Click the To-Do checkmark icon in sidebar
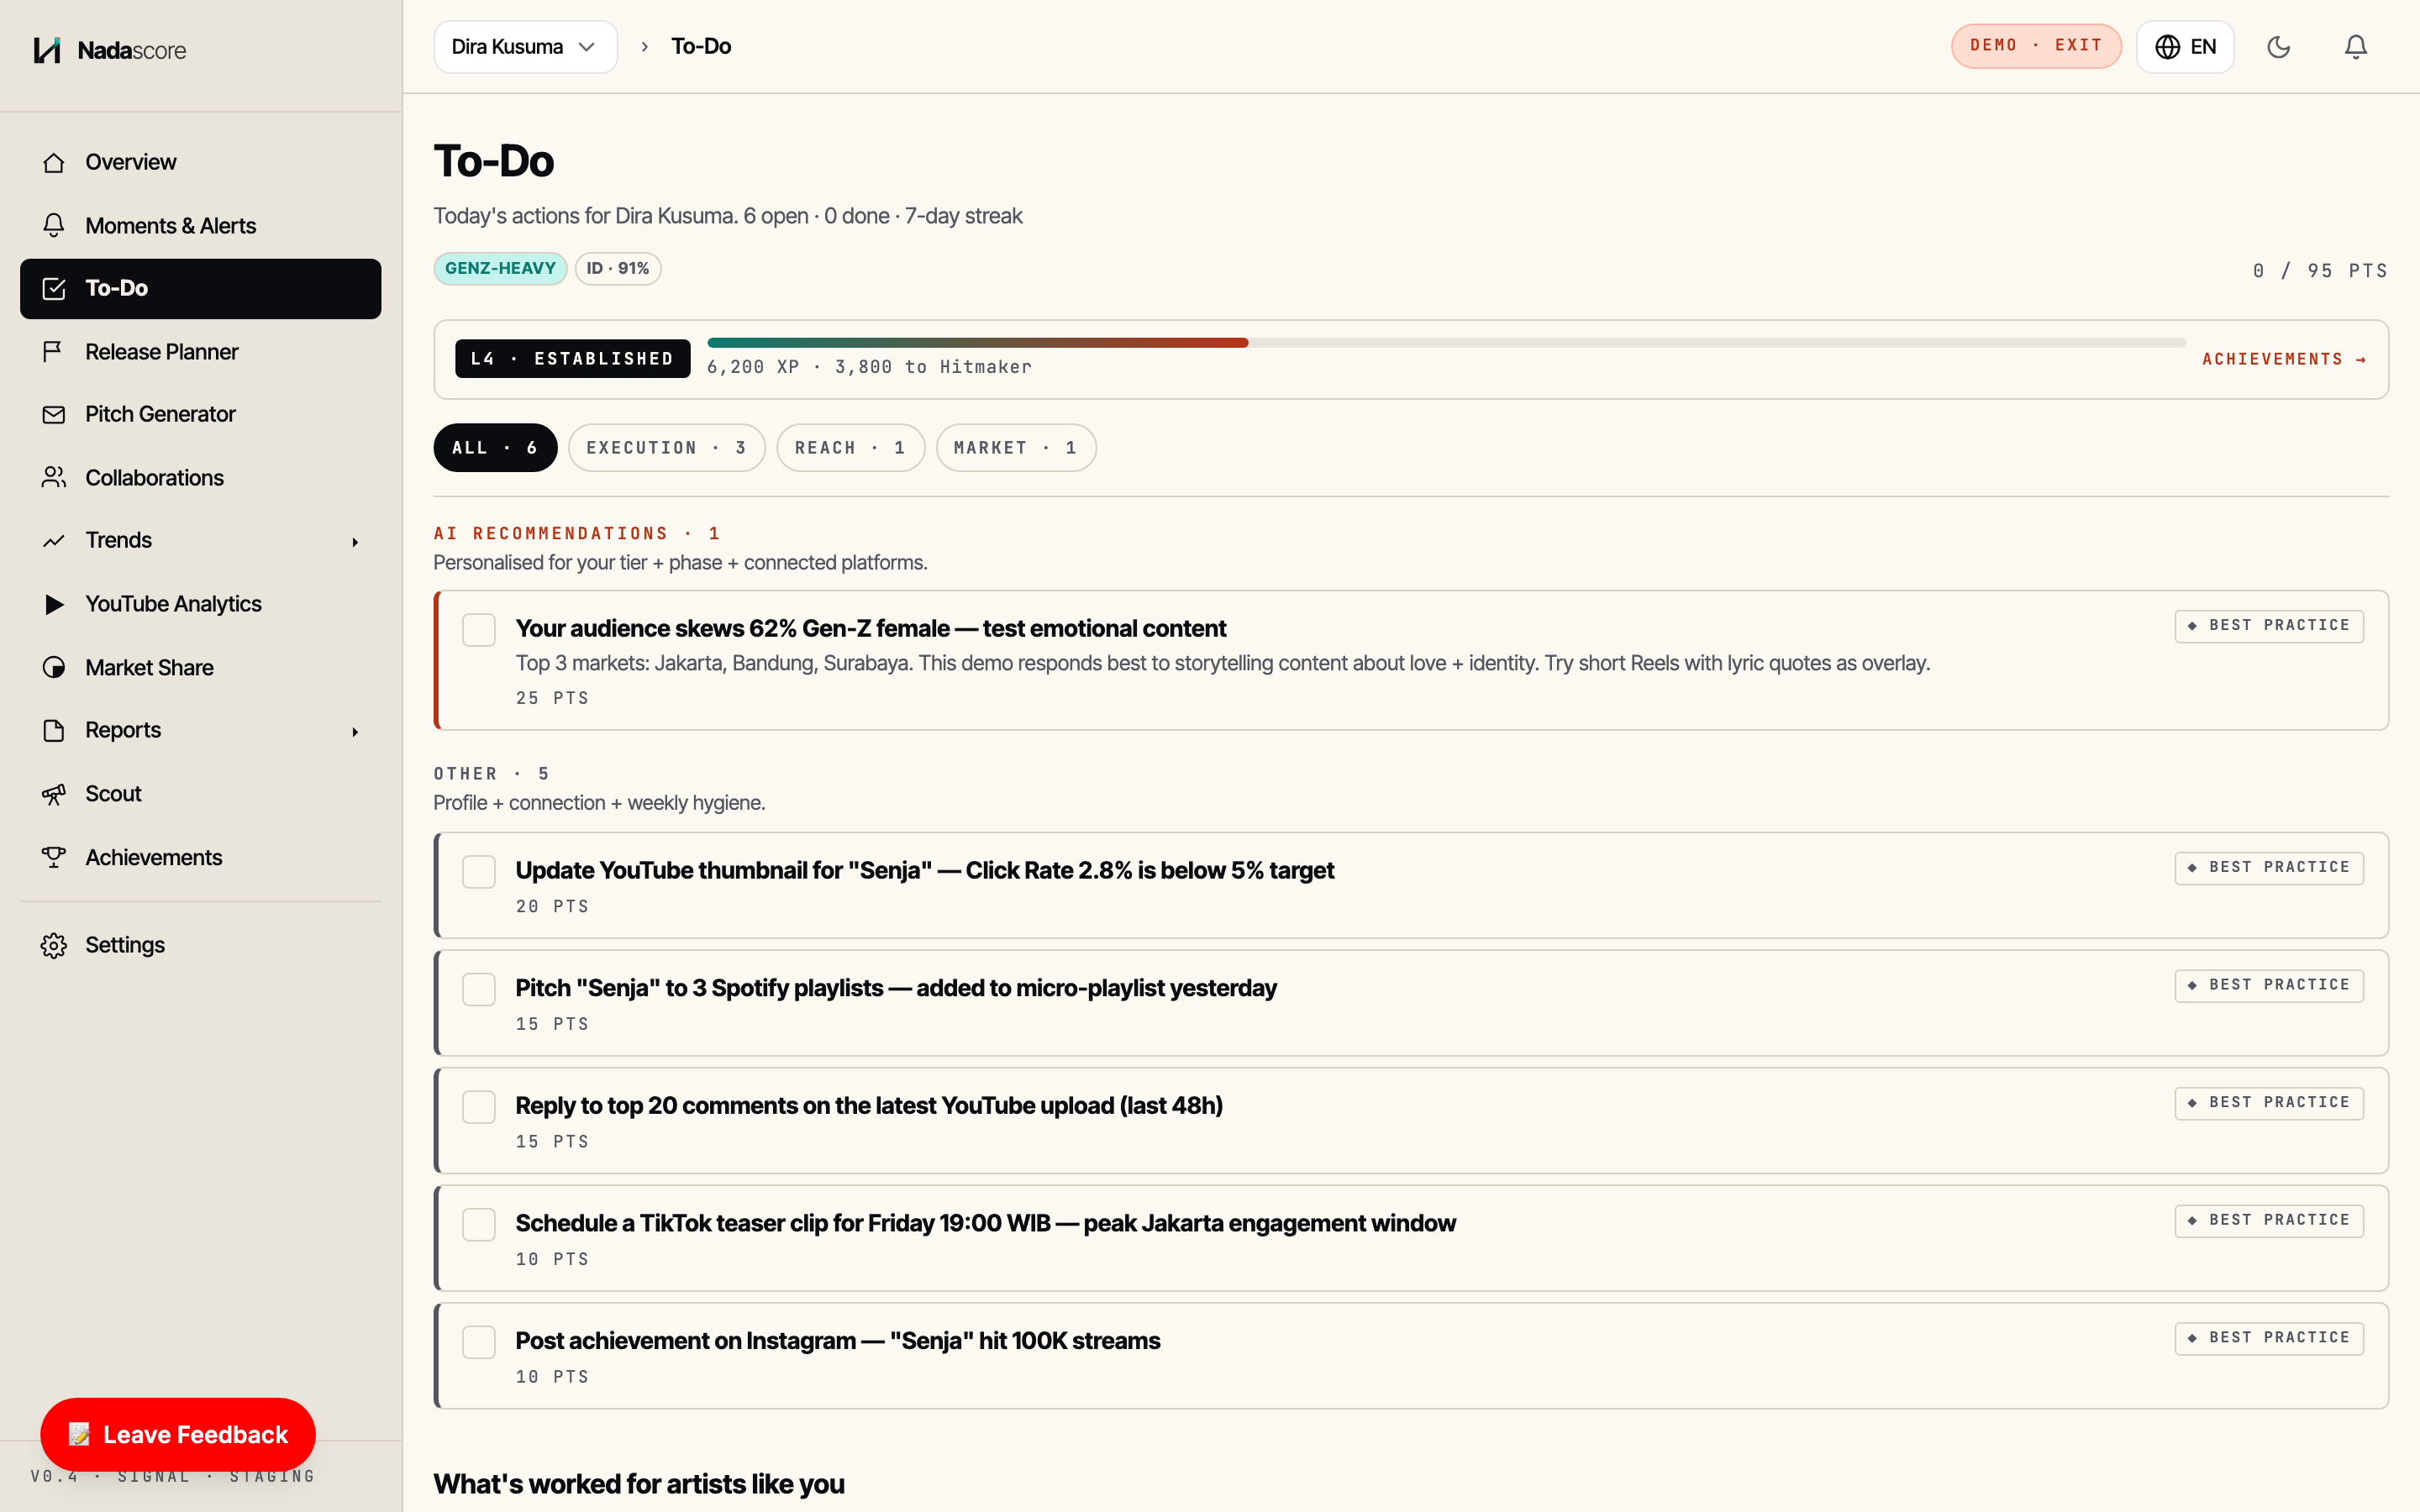The image size is (2420, 1512). (x=54, y=289)
